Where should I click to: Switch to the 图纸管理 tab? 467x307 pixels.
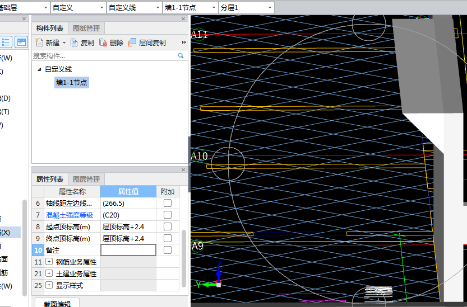[86, 28]
